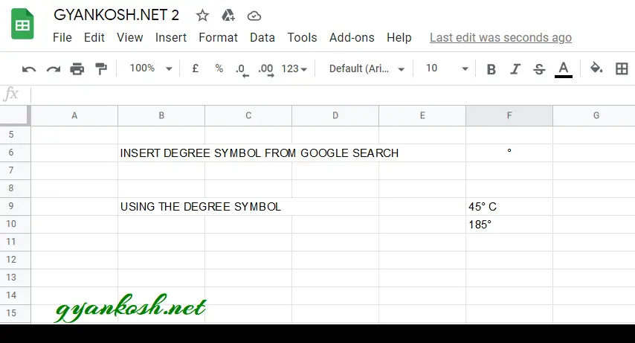Viewport: 635px width, 343px height.
Task: Open the text color picker
Action: (564, 69)
